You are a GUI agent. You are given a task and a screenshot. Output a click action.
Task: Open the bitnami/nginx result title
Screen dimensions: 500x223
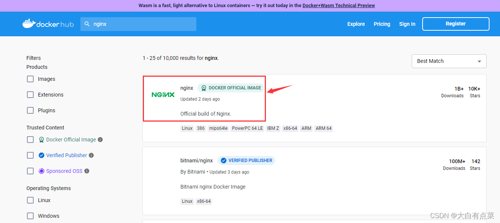(x=197, y=161)
